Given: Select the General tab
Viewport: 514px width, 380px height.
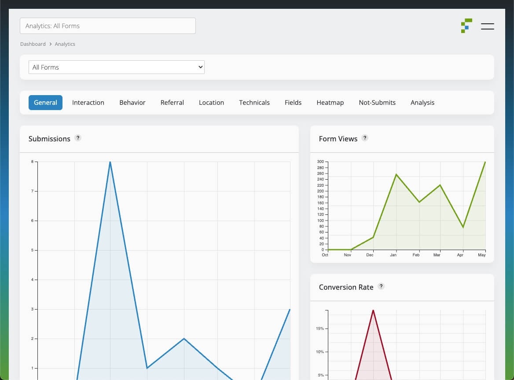Looking at the screenshot, I should coord(45,103).
